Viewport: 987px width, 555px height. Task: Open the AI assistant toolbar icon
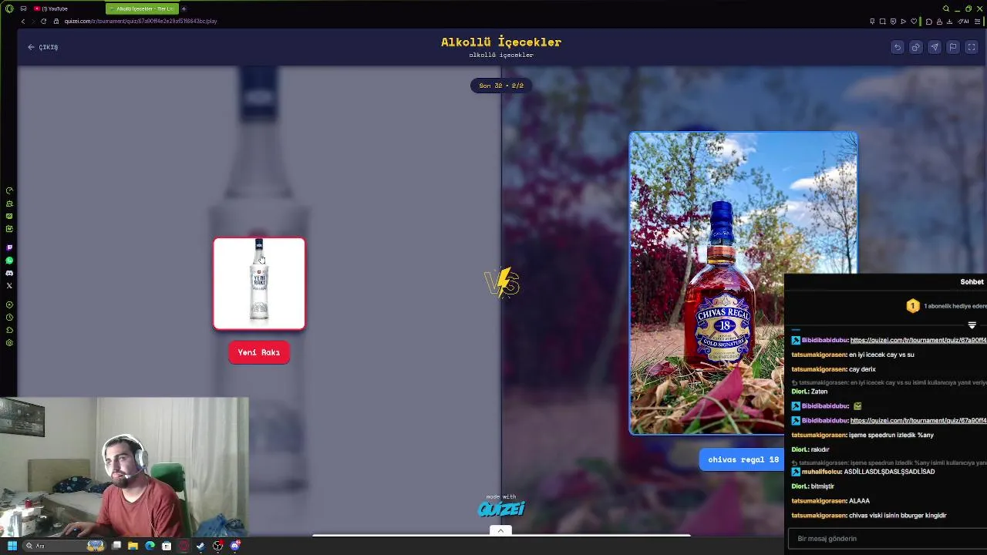point(963,22)
